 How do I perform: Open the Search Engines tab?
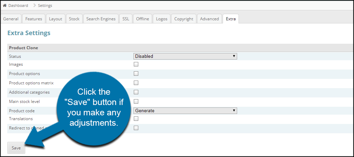(x=101, y=19)
